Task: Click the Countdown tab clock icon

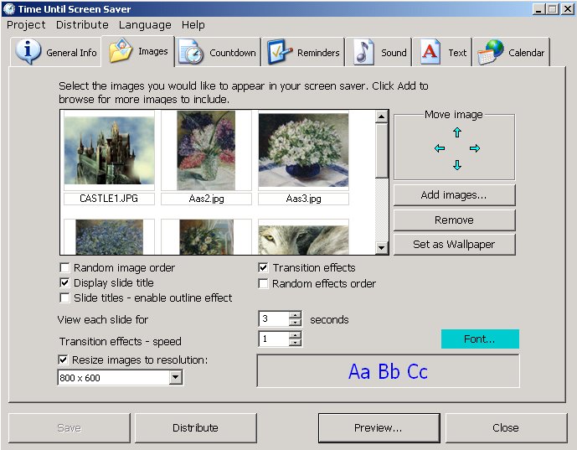Action: (x=191, y=52)
